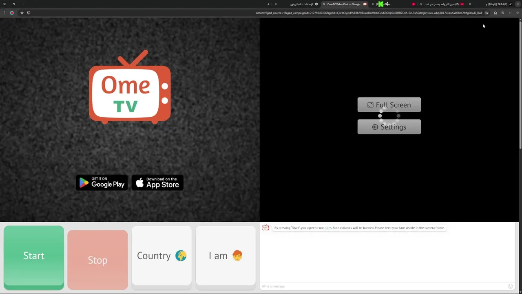Bookmark this page with star icon

coord(22,13)
